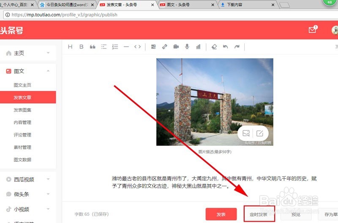Apply numbered list formatting

115,47
